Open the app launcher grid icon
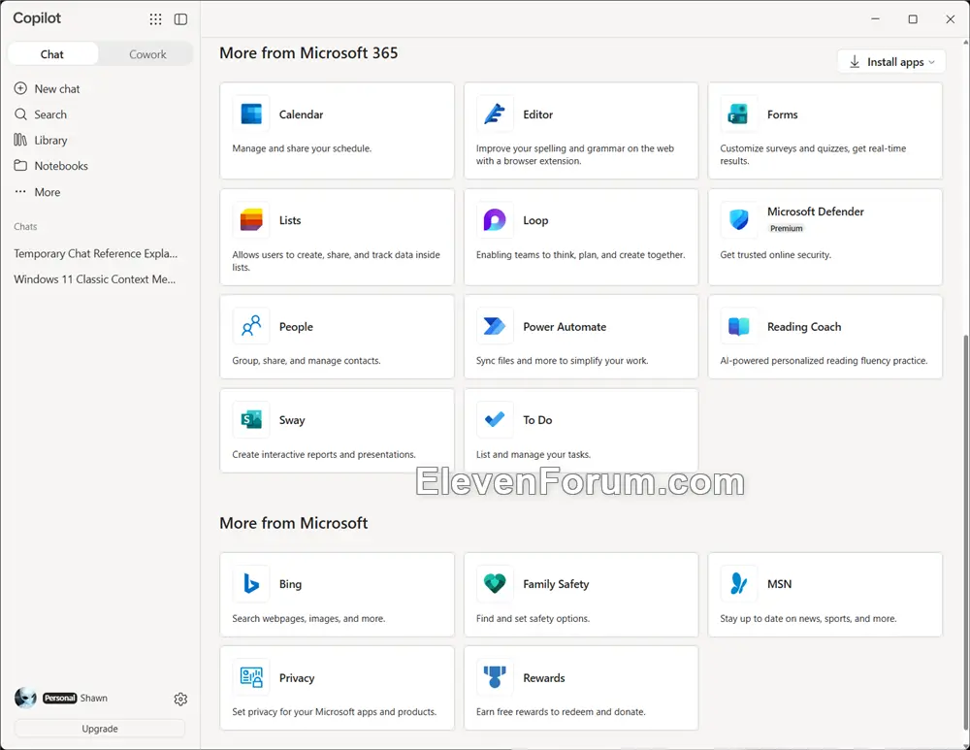Image resolution: width=970 pixels, height=750 pixels. tap(155, 19)
